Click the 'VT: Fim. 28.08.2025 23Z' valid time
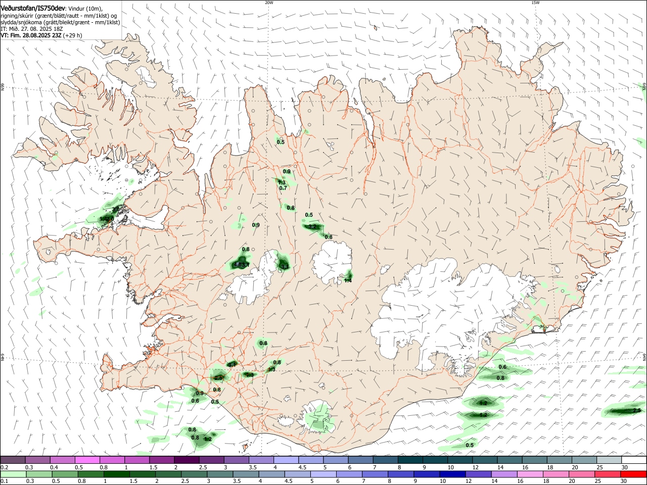The image size is (647, 485). (x=31, y=35)
